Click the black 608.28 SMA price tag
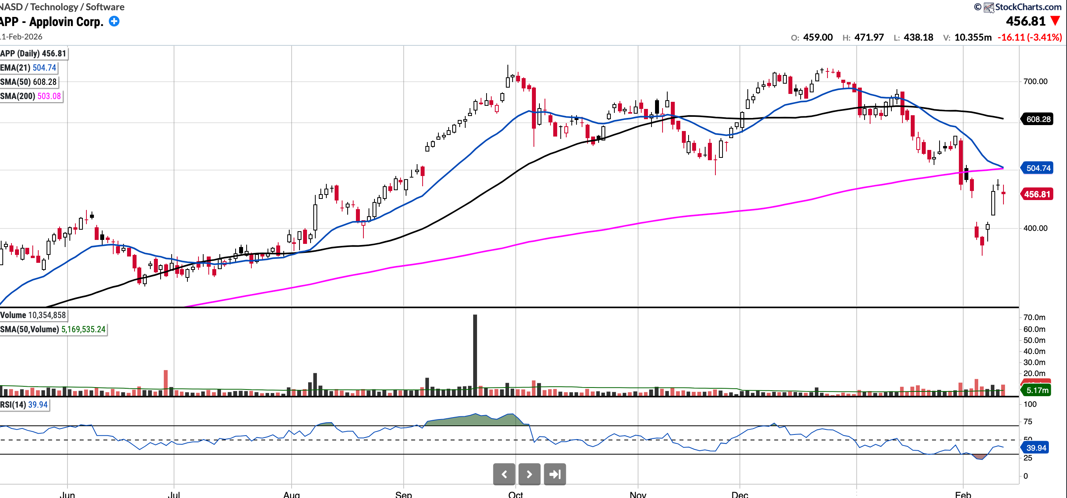1067x498 pixels. [1037, 119]
